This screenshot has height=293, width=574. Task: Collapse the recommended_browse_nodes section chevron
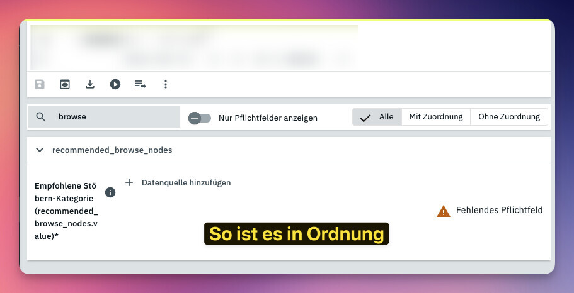click(x=40, y=150)
